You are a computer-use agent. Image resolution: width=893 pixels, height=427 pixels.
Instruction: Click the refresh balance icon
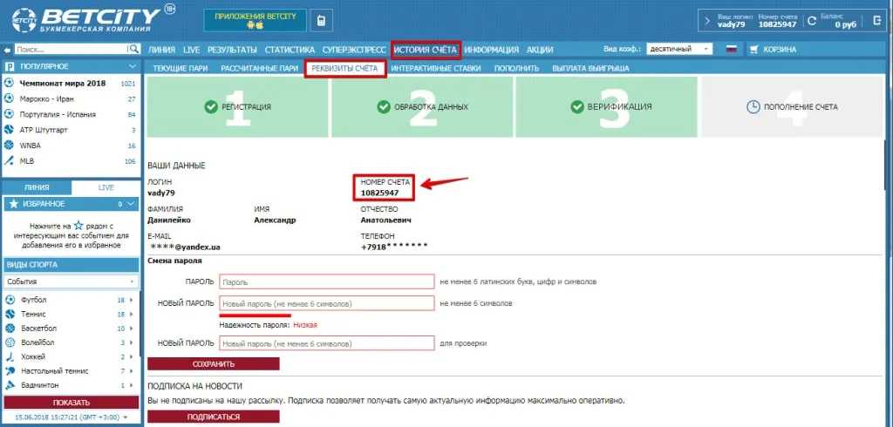coord(812,21)
